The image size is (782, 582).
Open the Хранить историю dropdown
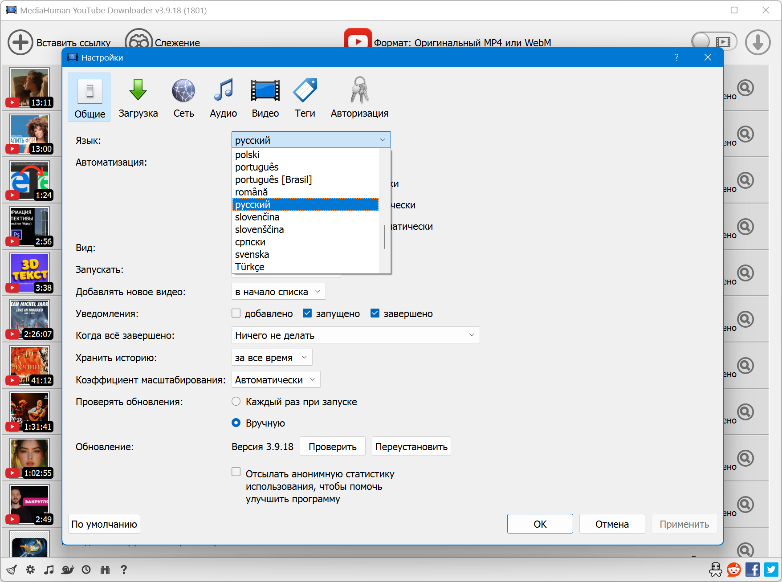coord(272,358)
